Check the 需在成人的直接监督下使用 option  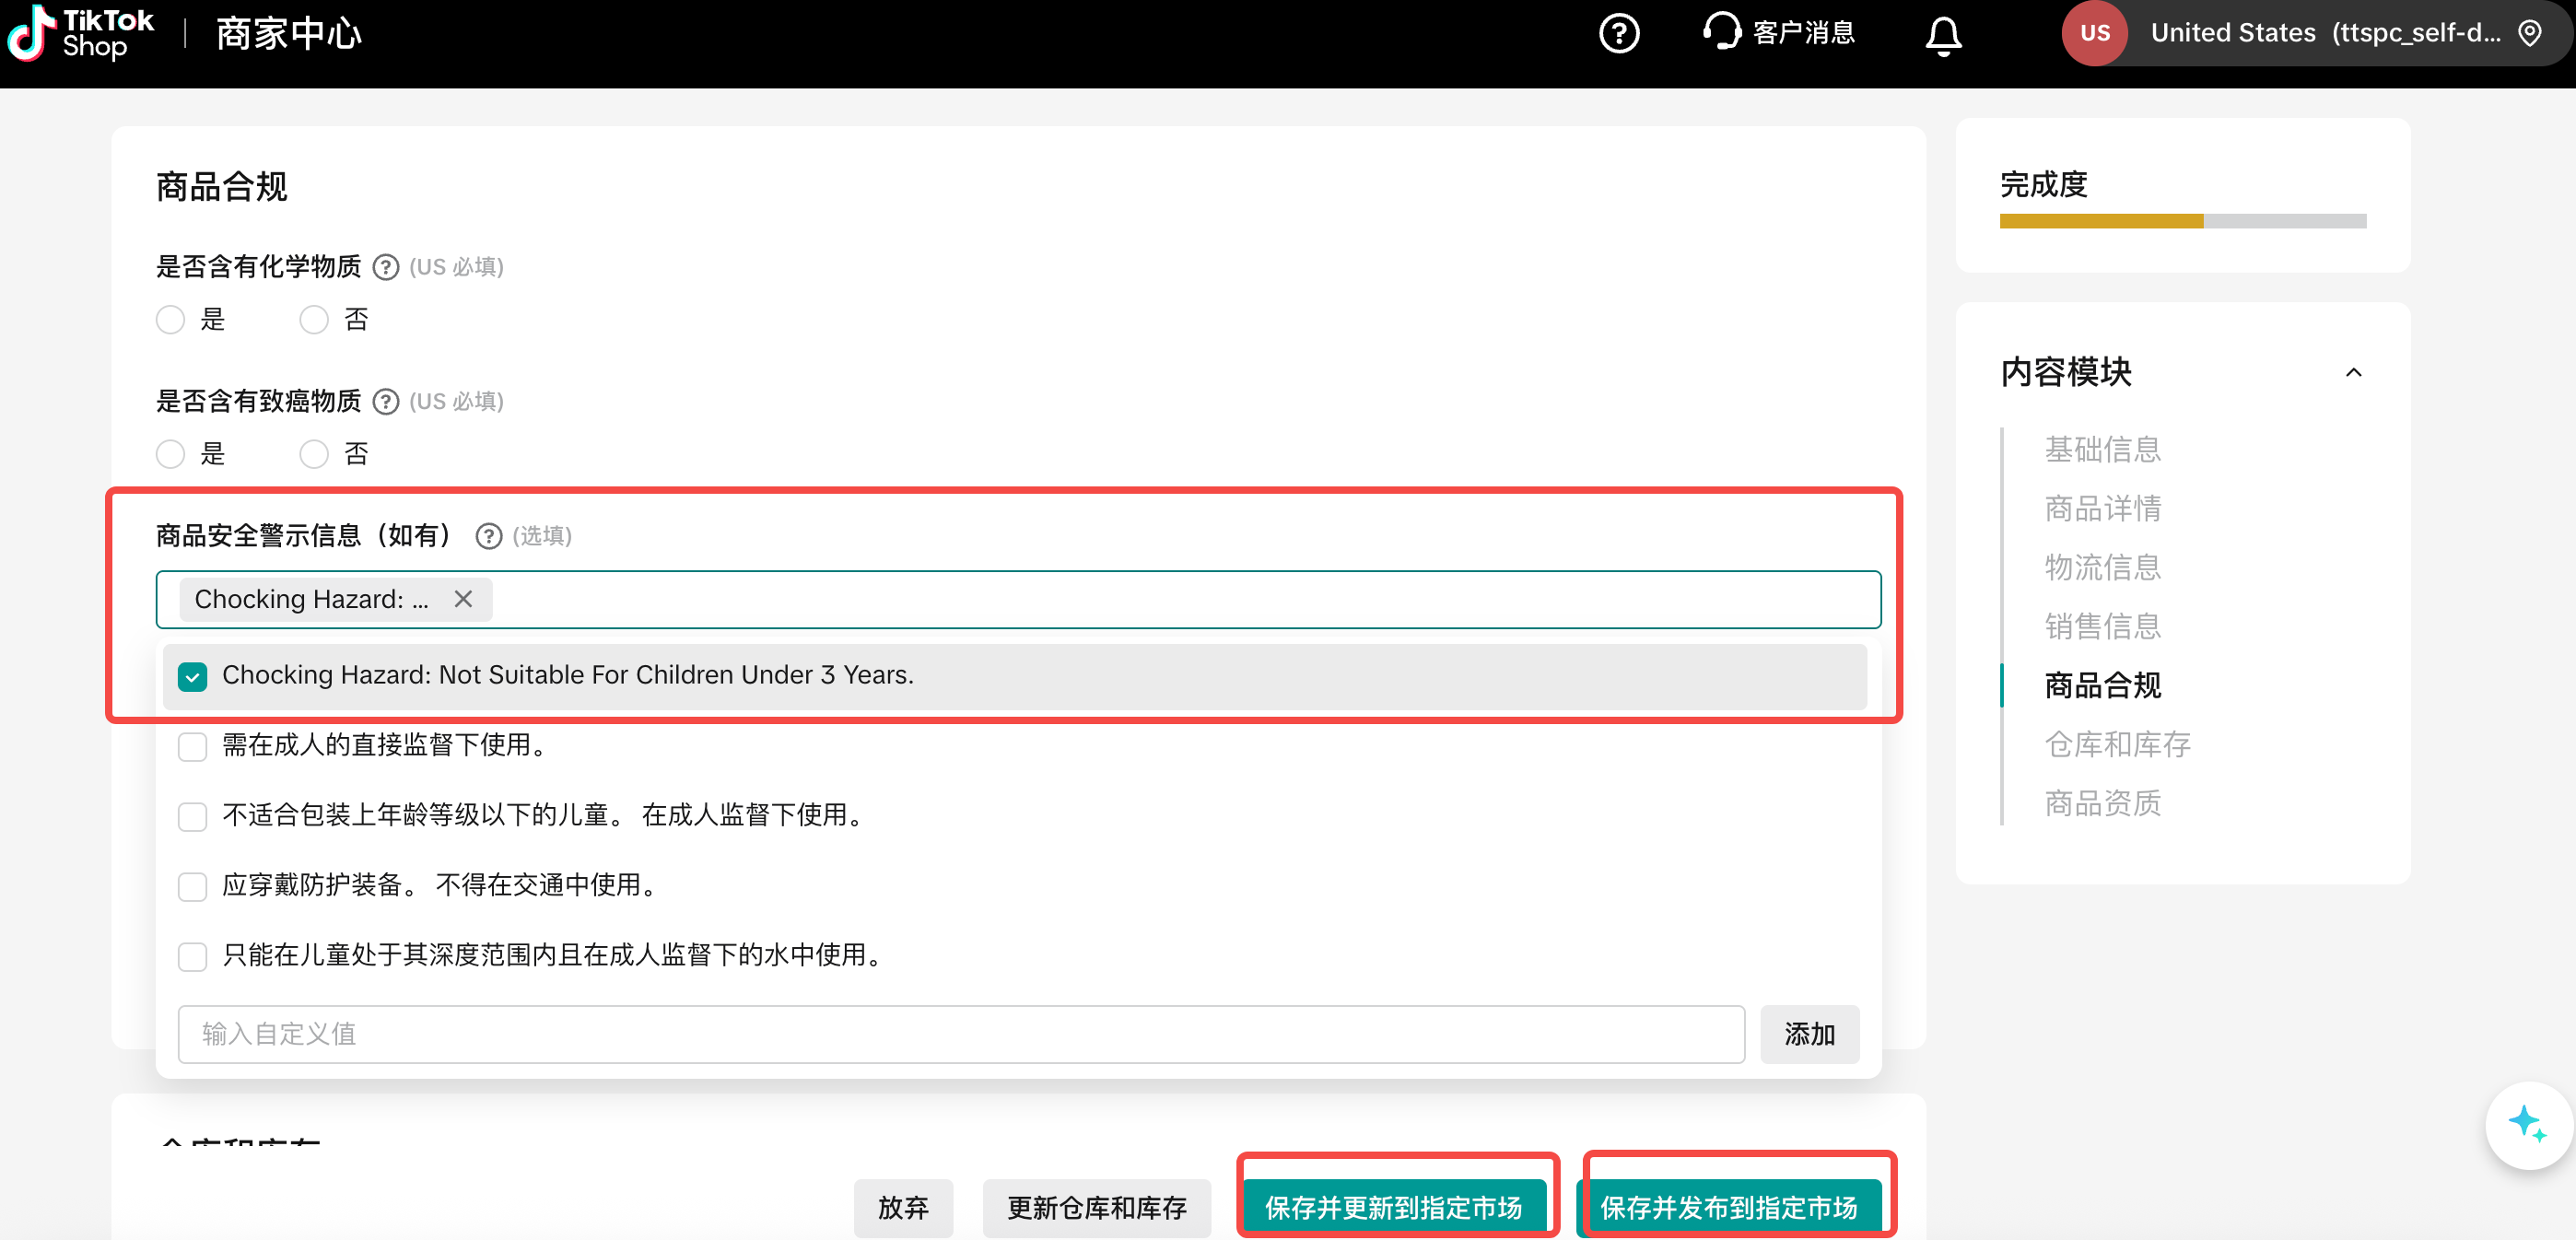tap(192, 746)
